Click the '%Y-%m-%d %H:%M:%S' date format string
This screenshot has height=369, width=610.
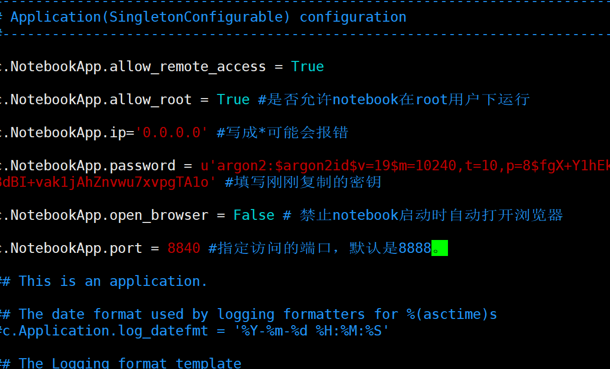[x=315, y=330]
